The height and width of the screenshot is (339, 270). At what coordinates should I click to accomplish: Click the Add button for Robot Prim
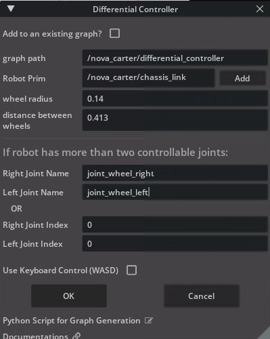coord(242,78)
